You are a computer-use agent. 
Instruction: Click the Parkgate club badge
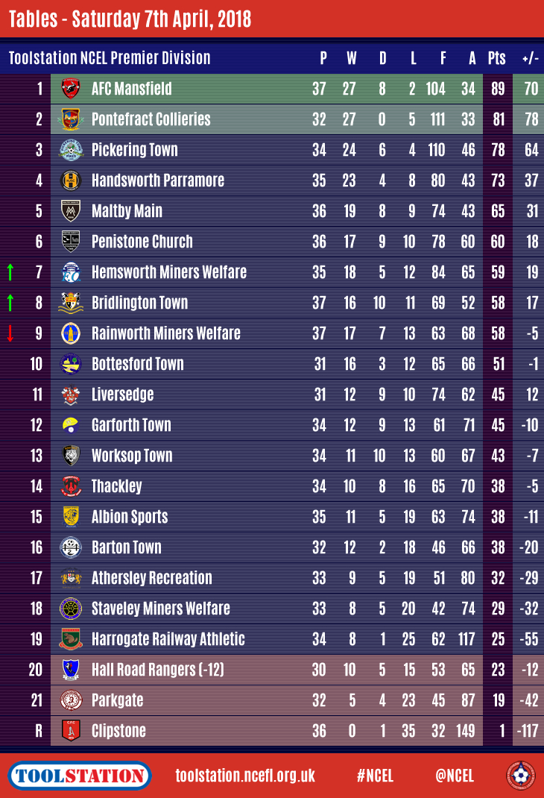[x=71, y=700]
